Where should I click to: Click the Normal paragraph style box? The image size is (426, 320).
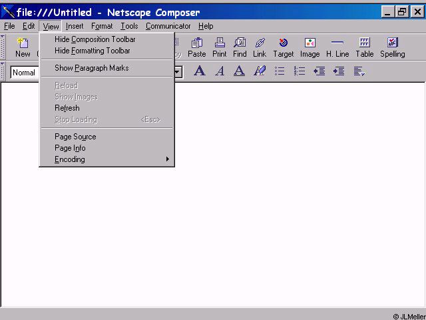[25, 73]
